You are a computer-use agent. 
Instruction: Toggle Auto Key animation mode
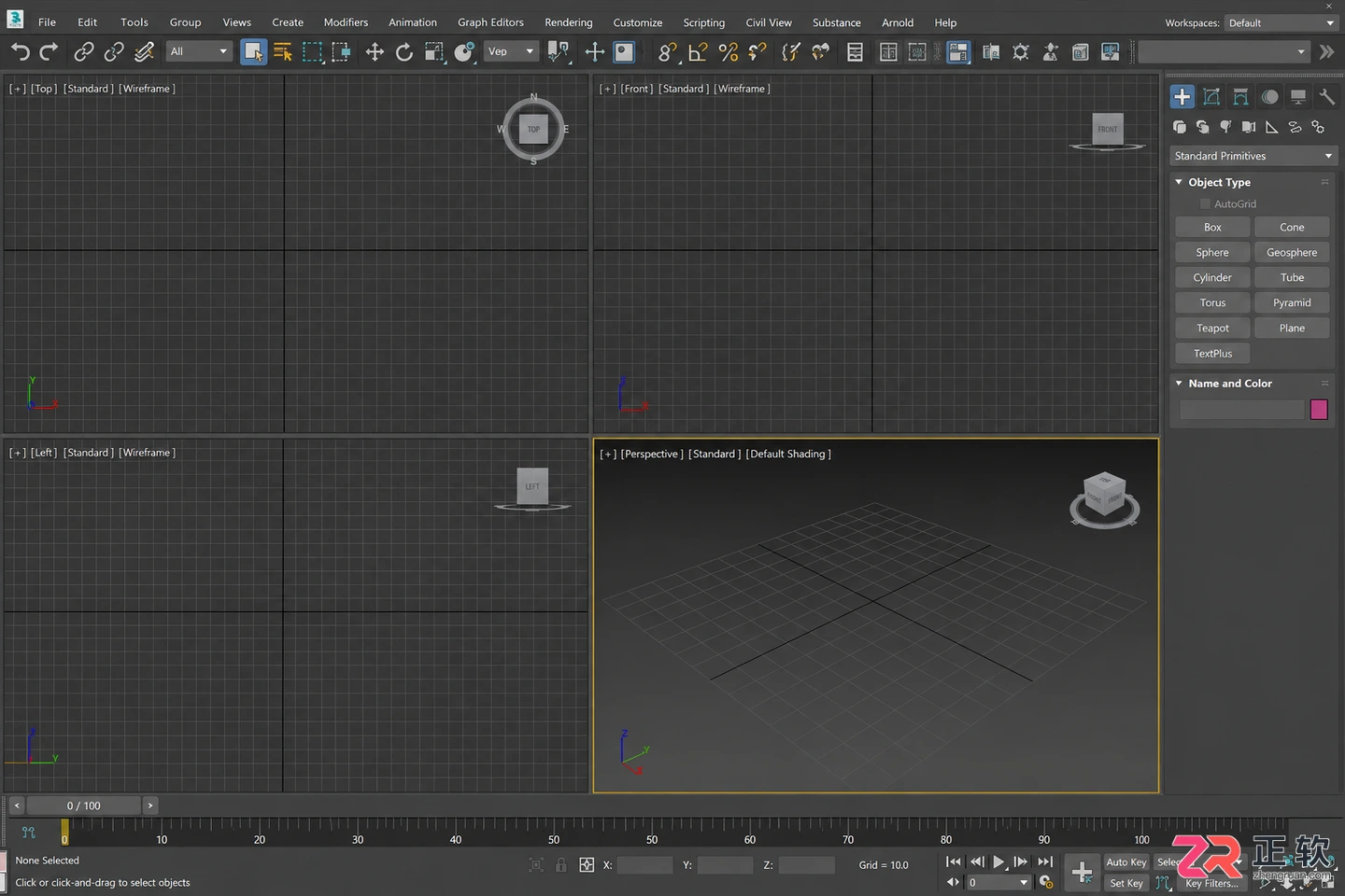[1126, 862]
